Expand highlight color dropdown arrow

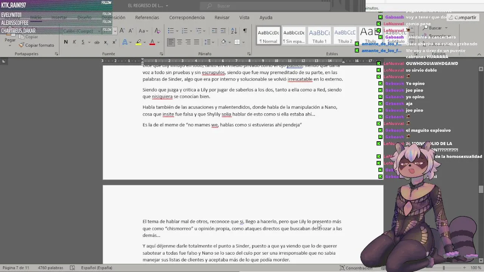145,42
